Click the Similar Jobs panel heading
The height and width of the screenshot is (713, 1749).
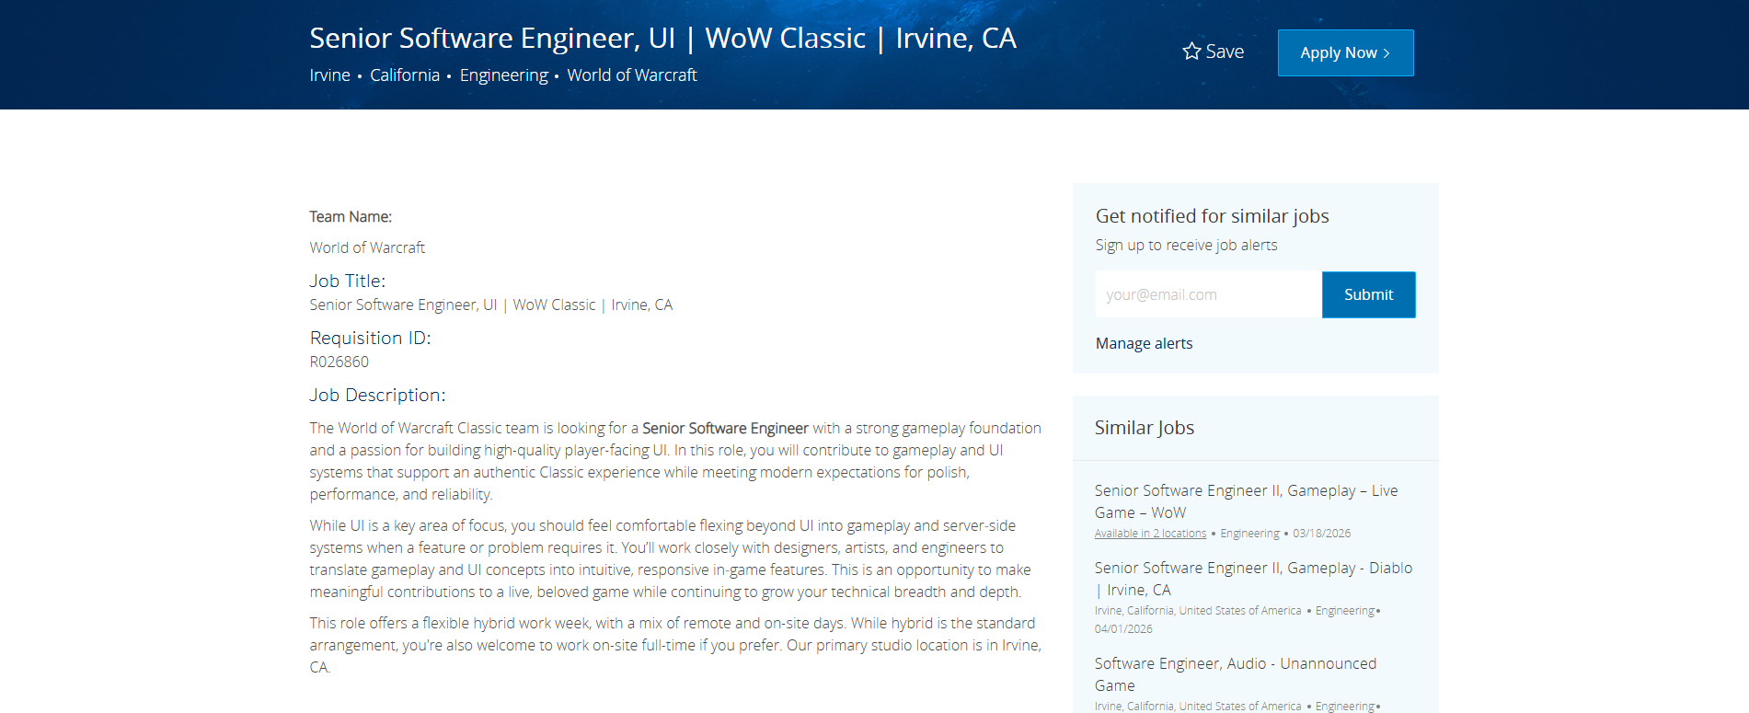tap(1144, 428)
